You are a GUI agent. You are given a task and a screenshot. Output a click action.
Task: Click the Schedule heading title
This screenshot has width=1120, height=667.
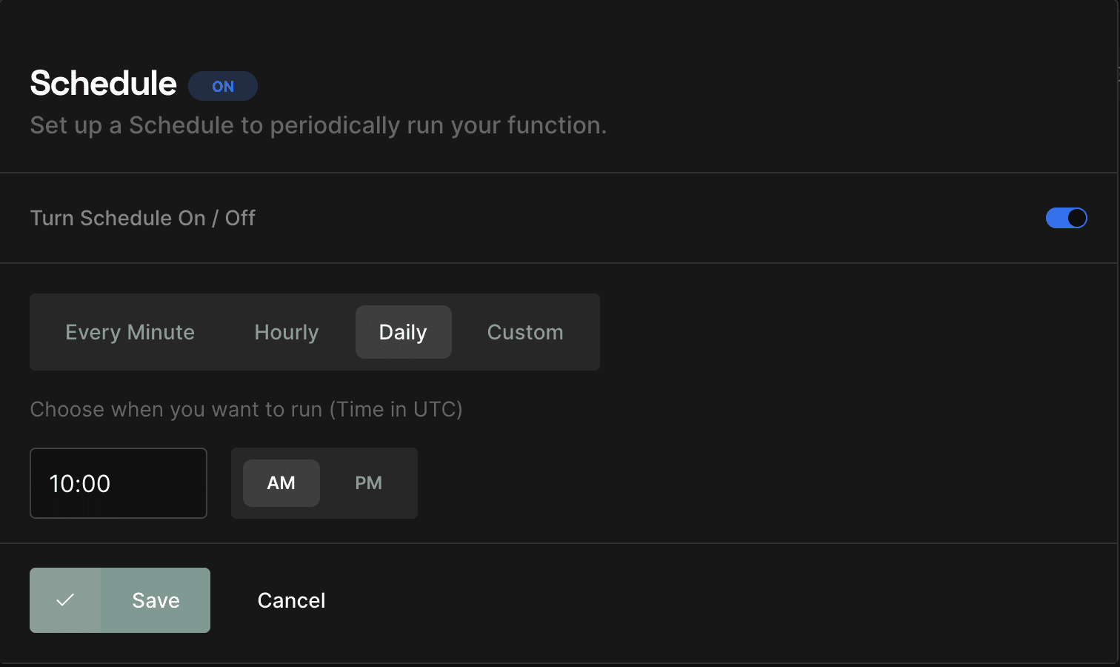click(103, 83)
